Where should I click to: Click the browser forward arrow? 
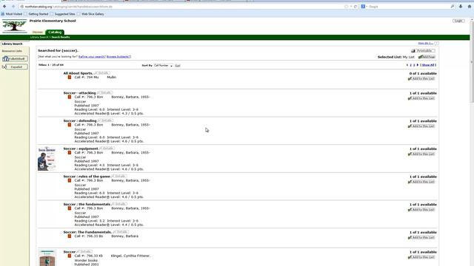13,7
